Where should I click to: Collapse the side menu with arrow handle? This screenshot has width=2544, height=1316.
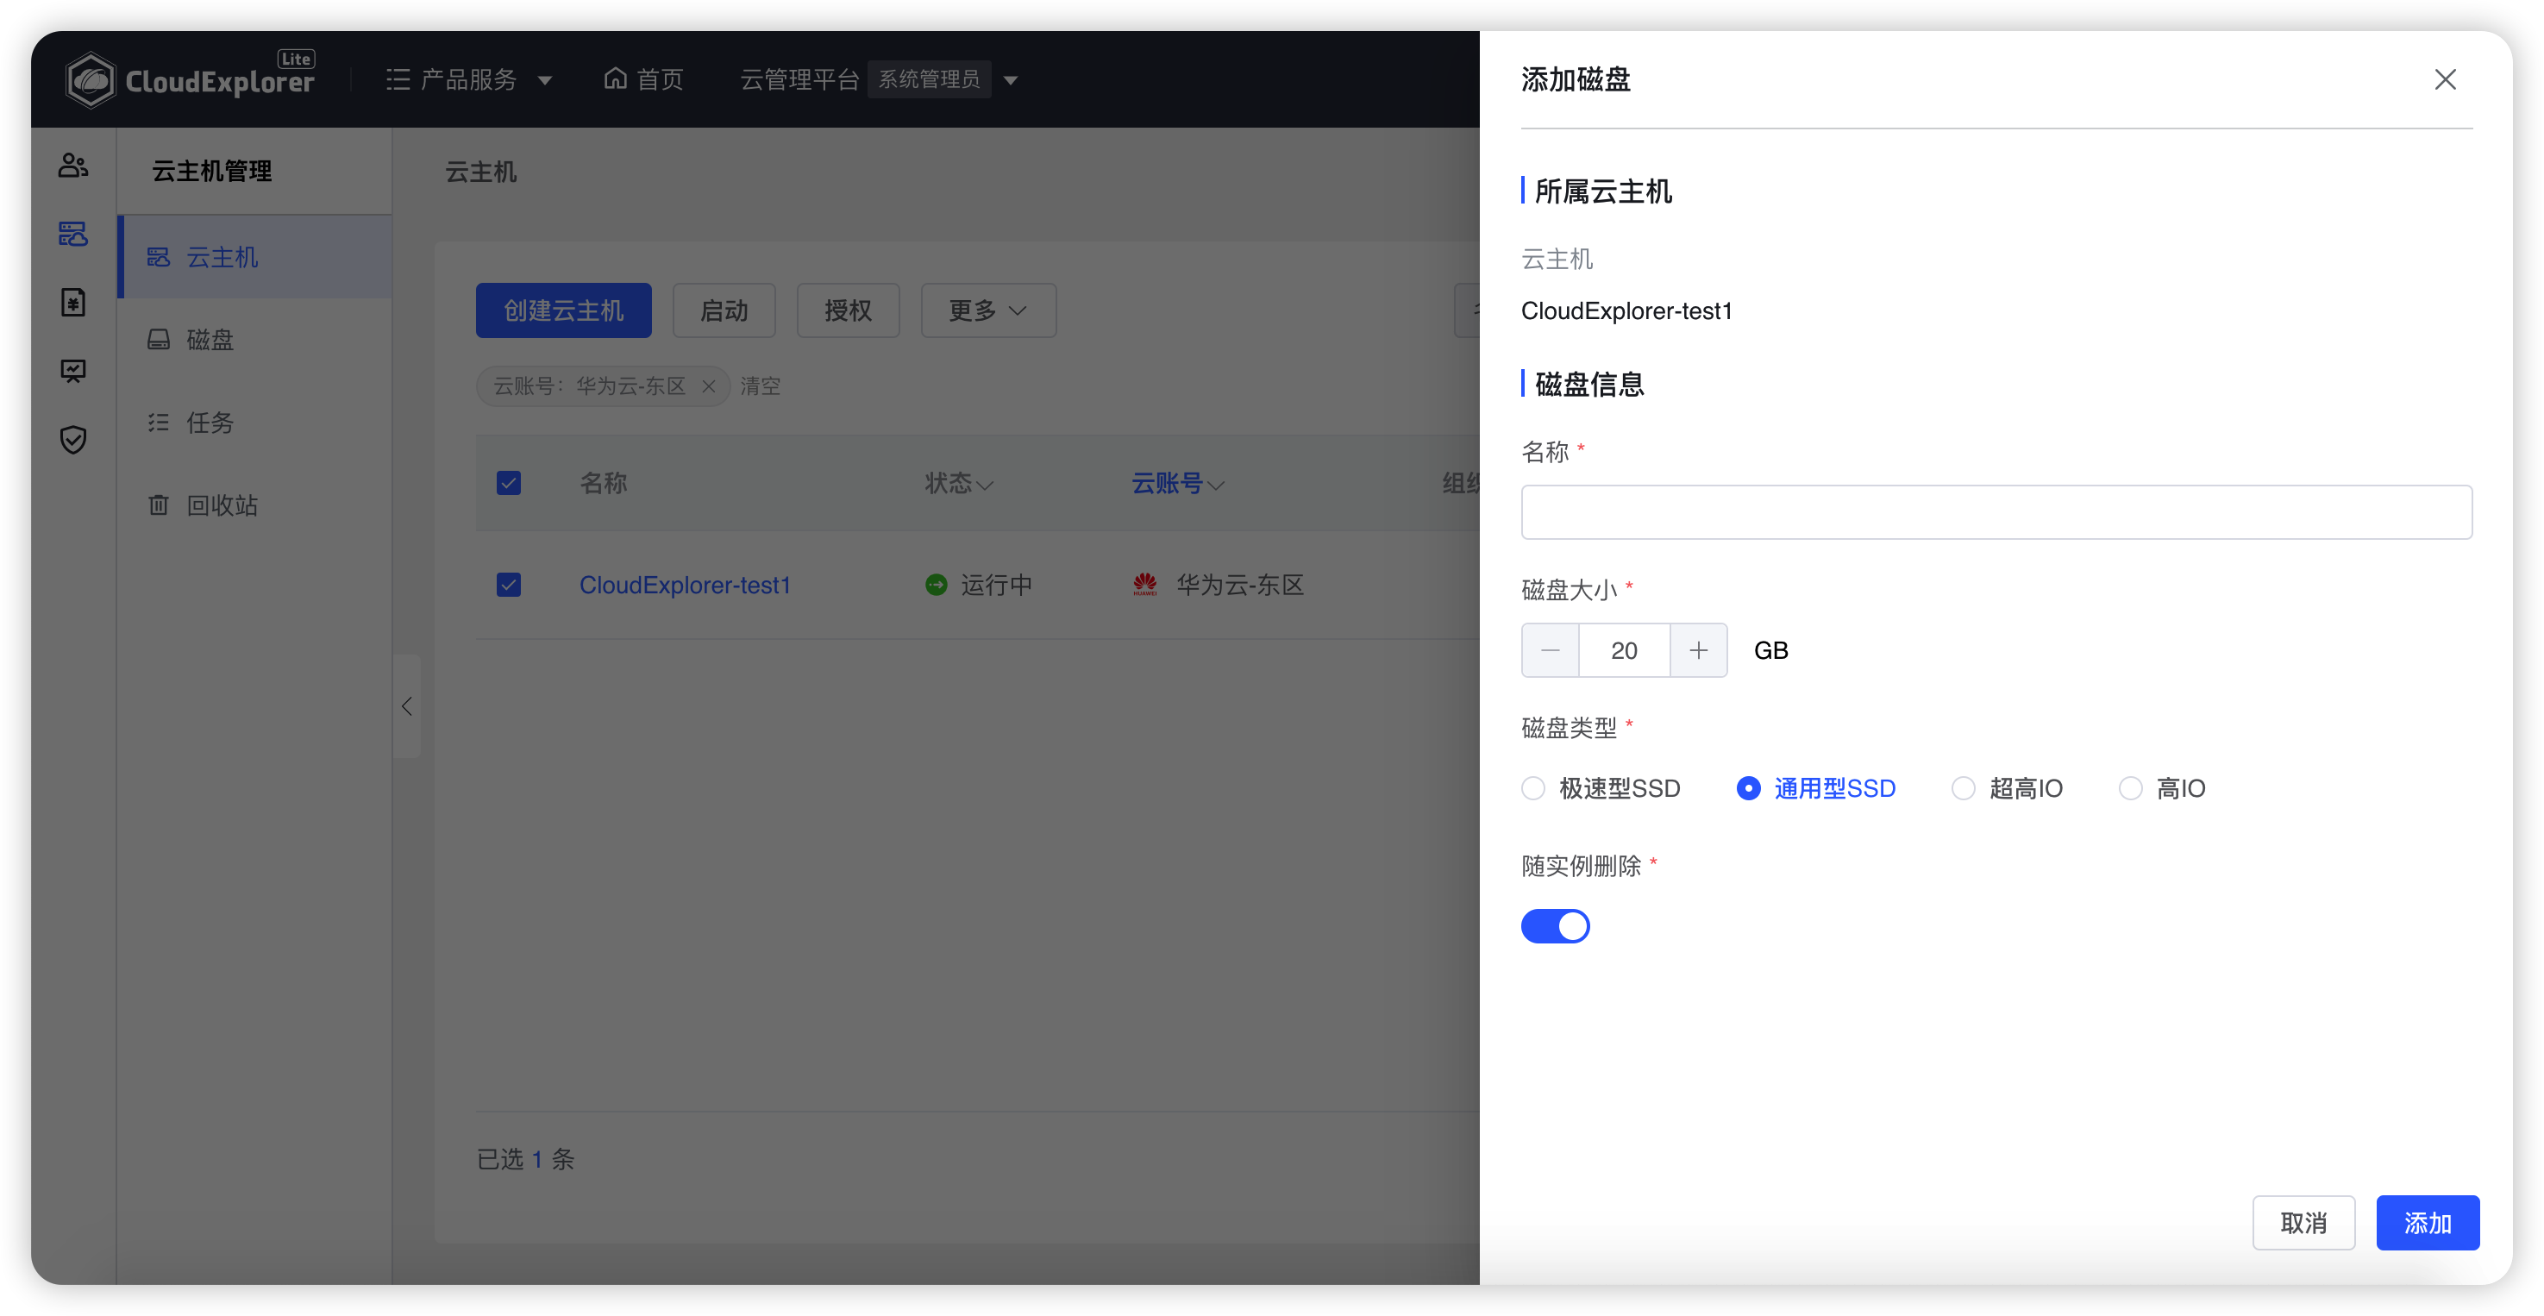point(407,706)
